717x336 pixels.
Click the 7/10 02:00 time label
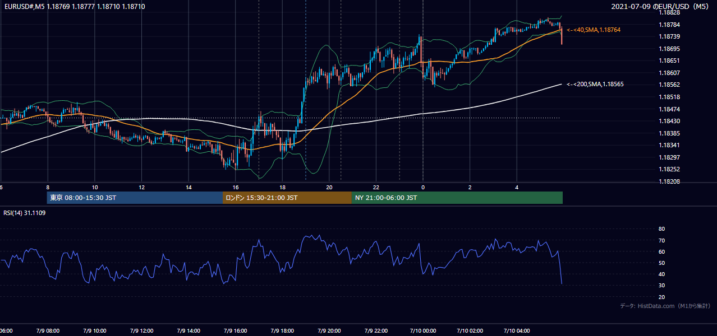coord(470,330)
